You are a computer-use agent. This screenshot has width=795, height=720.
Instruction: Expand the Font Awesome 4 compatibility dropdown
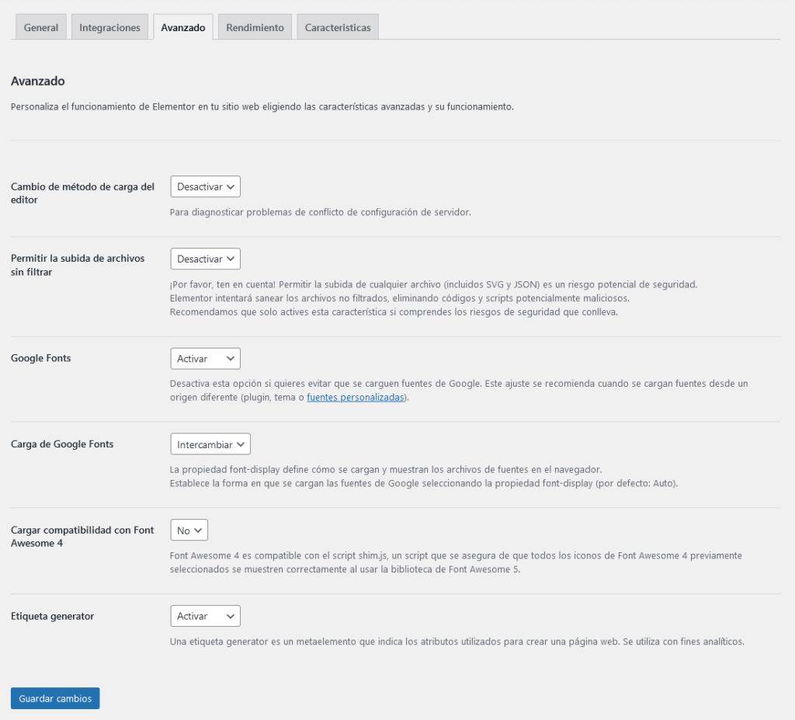pos(189,530)
